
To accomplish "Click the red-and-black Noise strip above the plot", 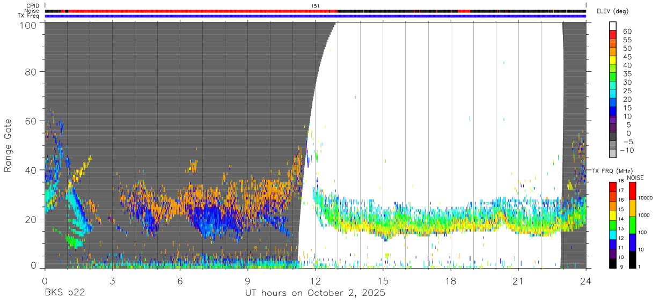I will 315,11.
